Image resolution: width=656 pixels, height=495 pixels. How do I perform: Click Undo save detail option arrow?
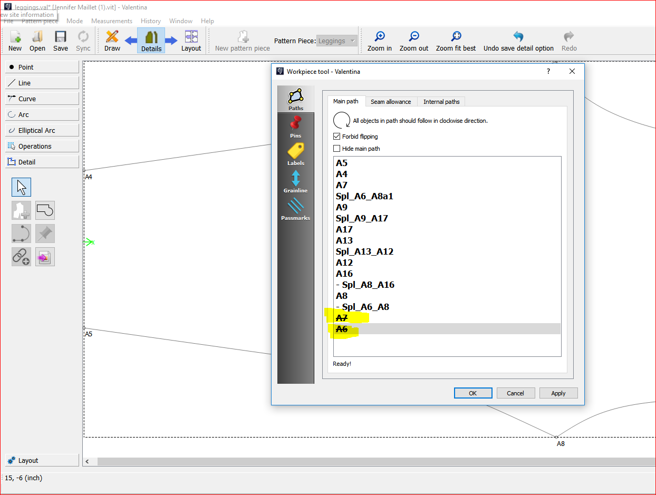(x=518, y=37)
